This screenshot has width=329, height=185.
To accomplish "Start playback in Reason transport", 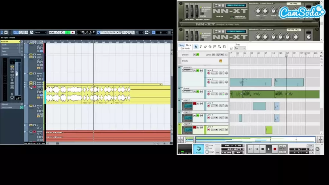I will pyautogui.click(x=269, y=149).
